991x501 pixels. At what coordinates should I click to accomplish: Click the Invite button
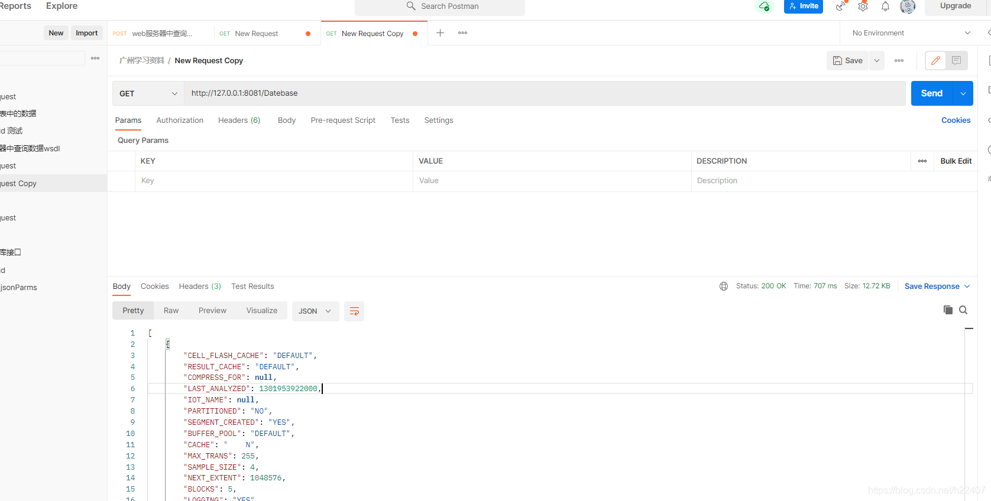[x=804, y=6]
